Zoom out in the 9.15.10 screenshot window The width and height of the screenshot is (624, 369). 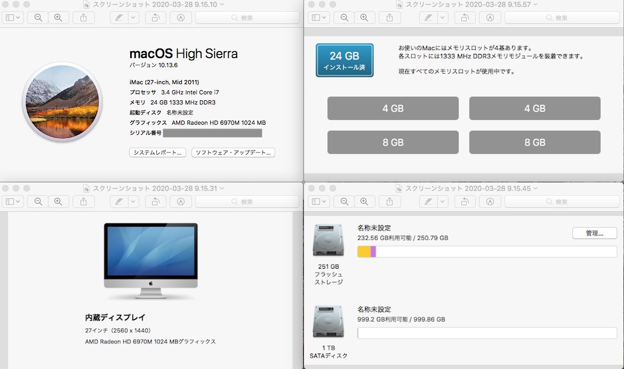[x=38, y=18]
